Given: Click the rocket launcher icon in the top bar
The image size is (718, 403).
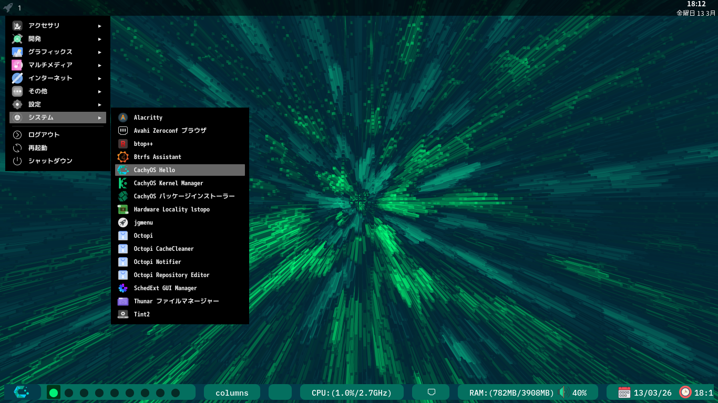Looking at the screenshot, I should (x=8, y=8).
